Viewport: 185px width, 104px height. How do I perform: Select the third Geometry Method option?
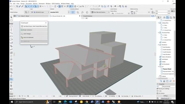click(82, 12)
